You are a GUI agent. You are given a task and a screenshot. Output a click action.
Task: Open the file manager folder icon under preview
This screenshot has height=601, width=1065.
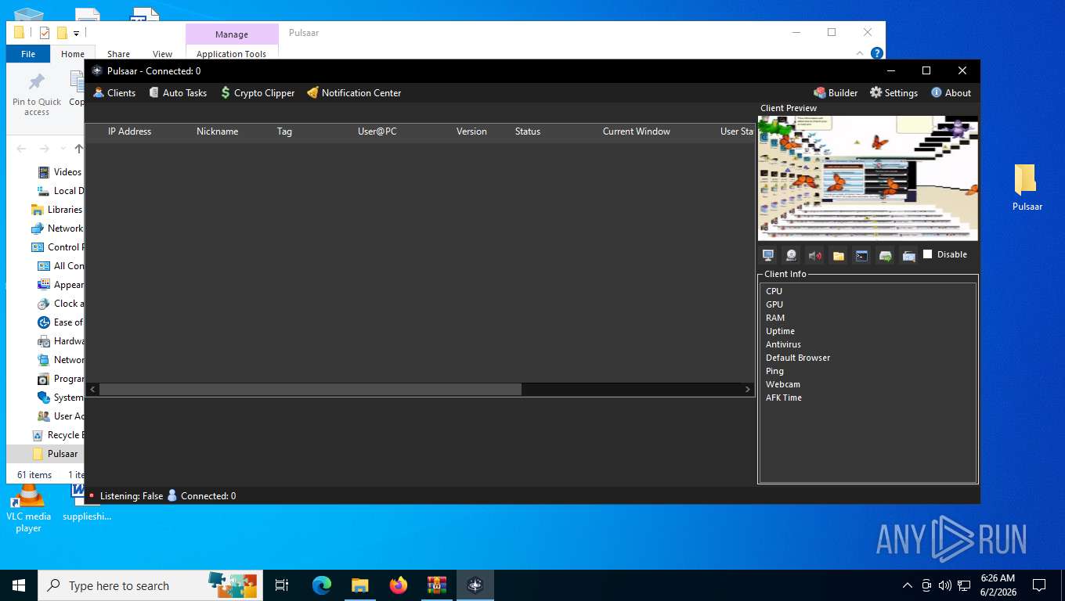click(x=838, y=255)
